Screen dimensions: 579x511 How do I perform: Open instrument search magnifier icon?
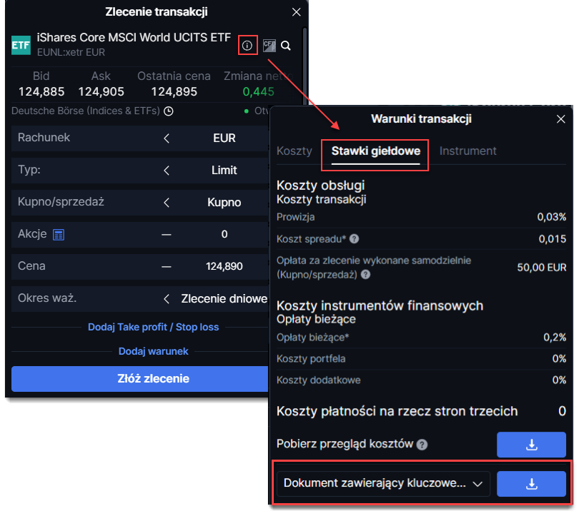[286, 46]
